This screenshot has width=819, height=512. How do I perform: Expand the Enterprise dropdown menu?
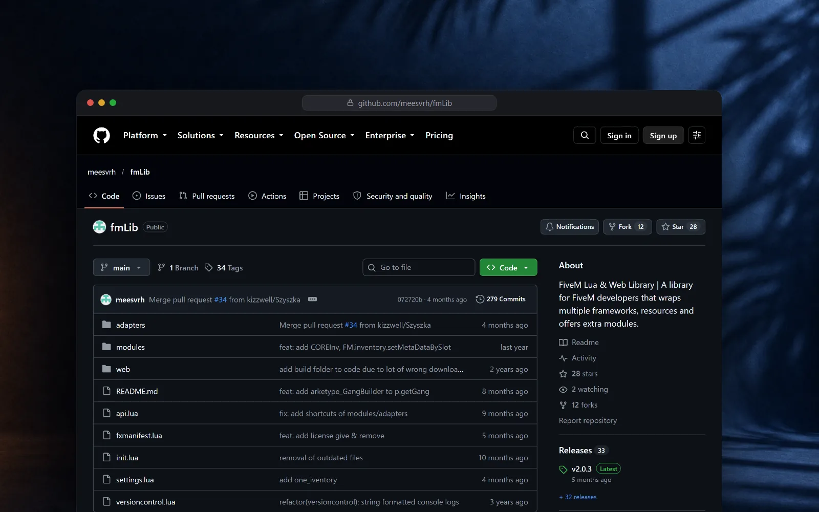point(390,135)
